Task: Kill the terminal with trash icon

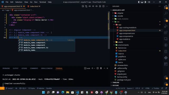Action: coord(101,68)
